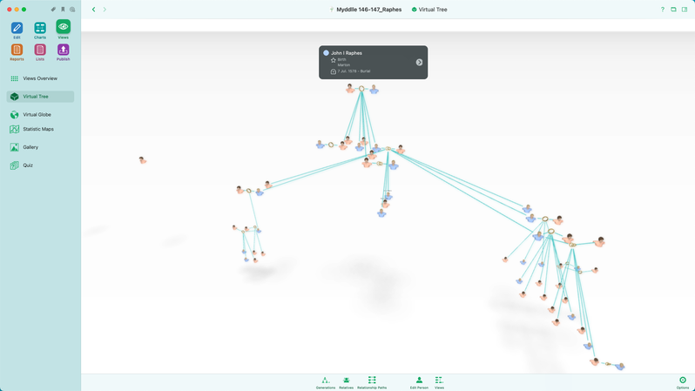Click the Virtual Tree label in title bar
695x391 pixels.
(433, 10)
